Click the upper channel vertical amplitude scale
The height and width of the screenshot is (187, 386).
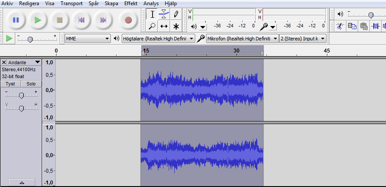pyautogui.click(x=49, y=90)
